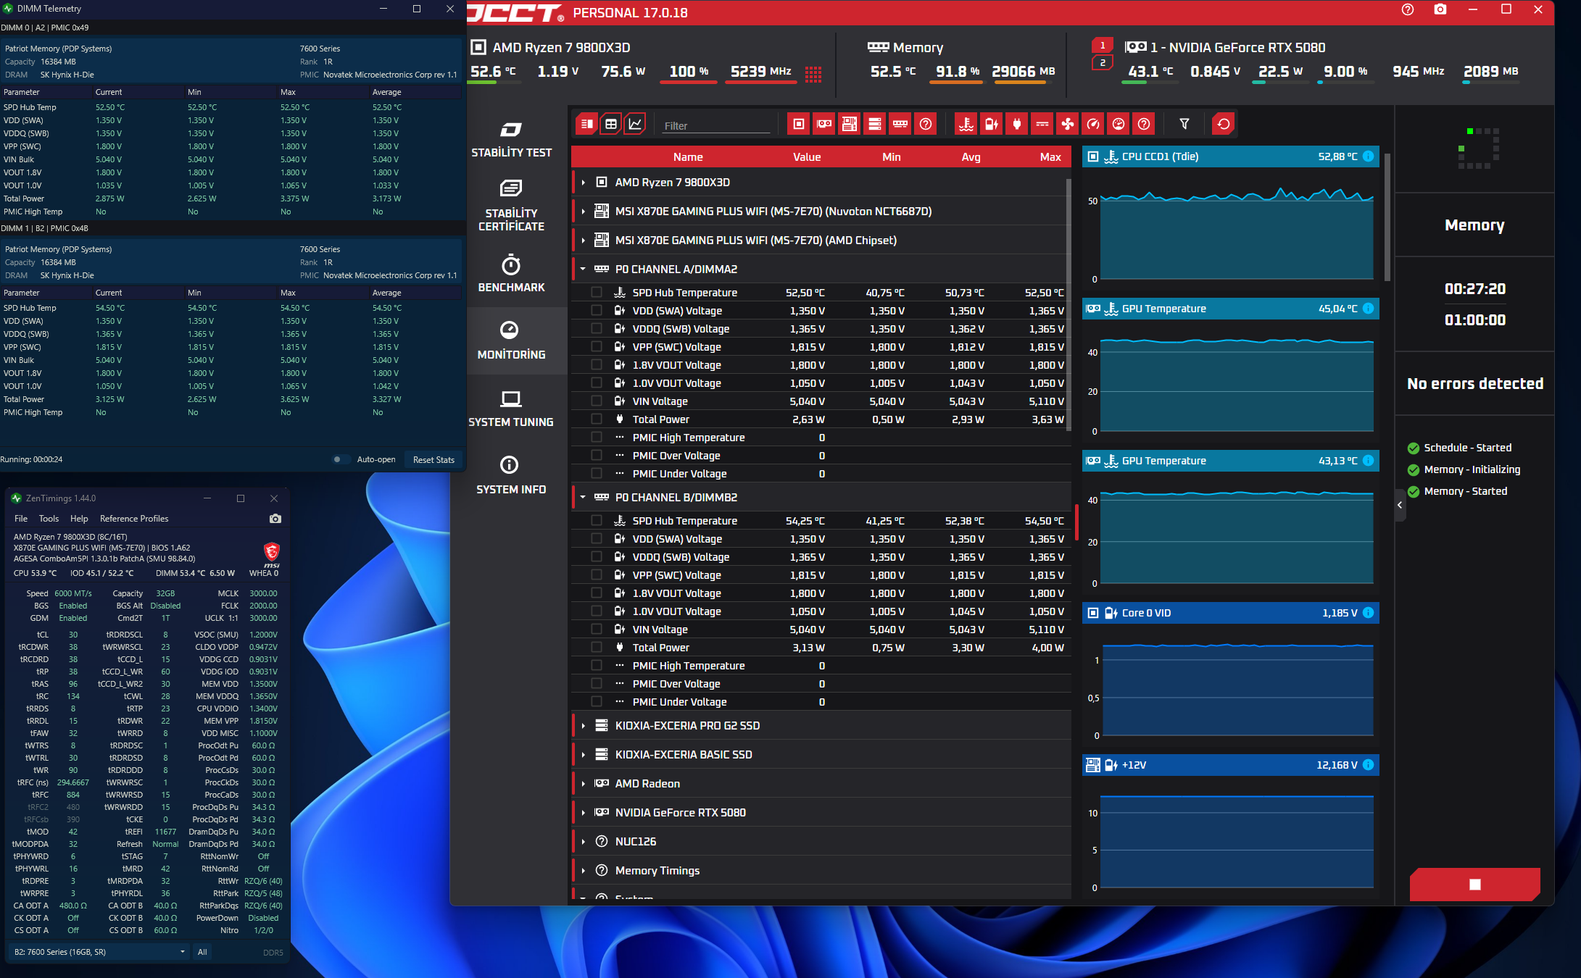Open the System Tuning section
This screenshot has height=978, width=1581.
511,409
